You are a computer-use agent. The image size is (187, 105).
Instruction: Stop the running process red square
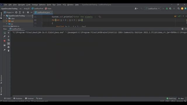point(5,41)
